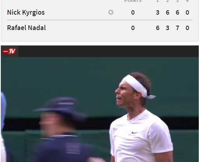Click Nadal's first set score of 6
Viewport: 200px width, 162px height.
[158, 28]
